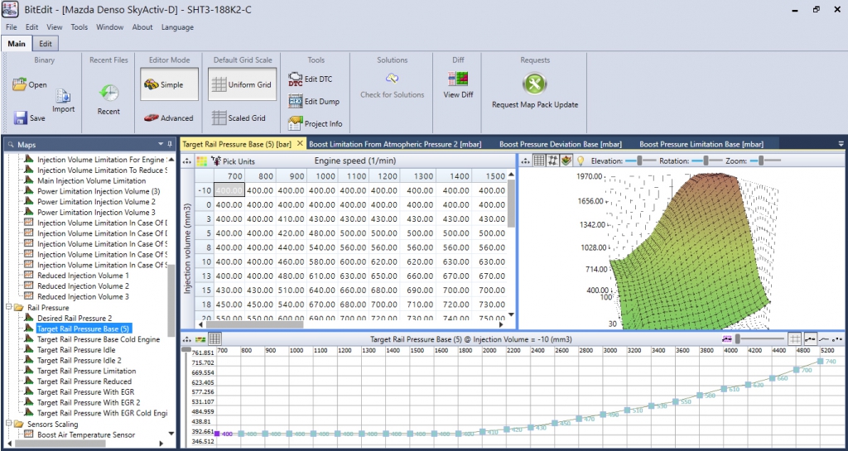Select Target Rail Pressure Idle 2 map
The width and height of the screenshot is (848, 451).
79,360
